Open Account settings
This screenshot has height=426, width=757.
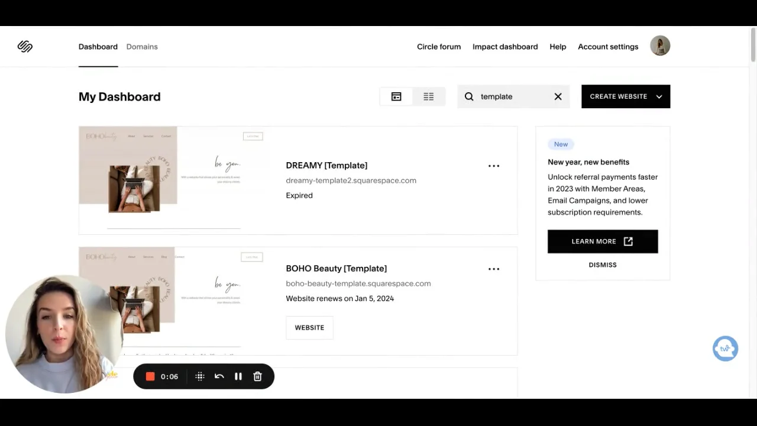608,47
